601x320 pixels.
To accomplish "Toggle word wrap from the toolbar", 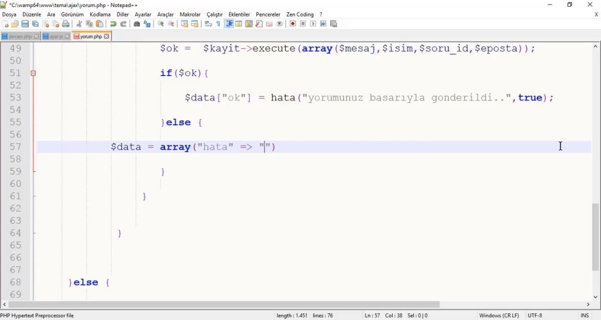I will tap(208, 24).
